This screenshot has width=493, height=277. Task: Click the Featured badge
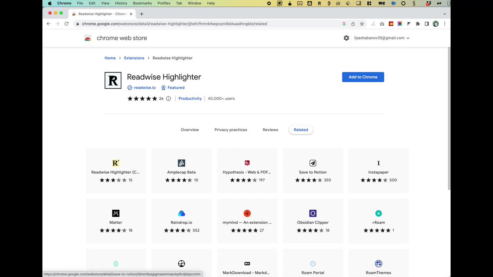(173, 87)
